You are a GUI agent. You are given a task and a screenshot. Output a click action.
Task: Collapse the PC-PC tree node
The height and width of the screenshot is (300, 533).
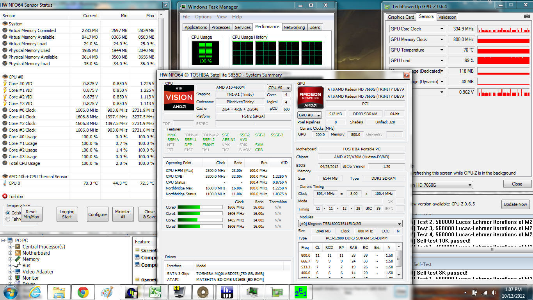click(x=4, y=240)
